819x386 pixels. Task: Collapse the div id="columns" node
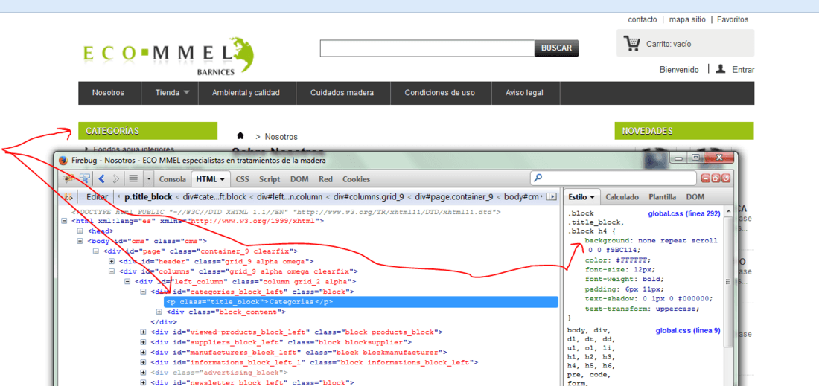112,271
